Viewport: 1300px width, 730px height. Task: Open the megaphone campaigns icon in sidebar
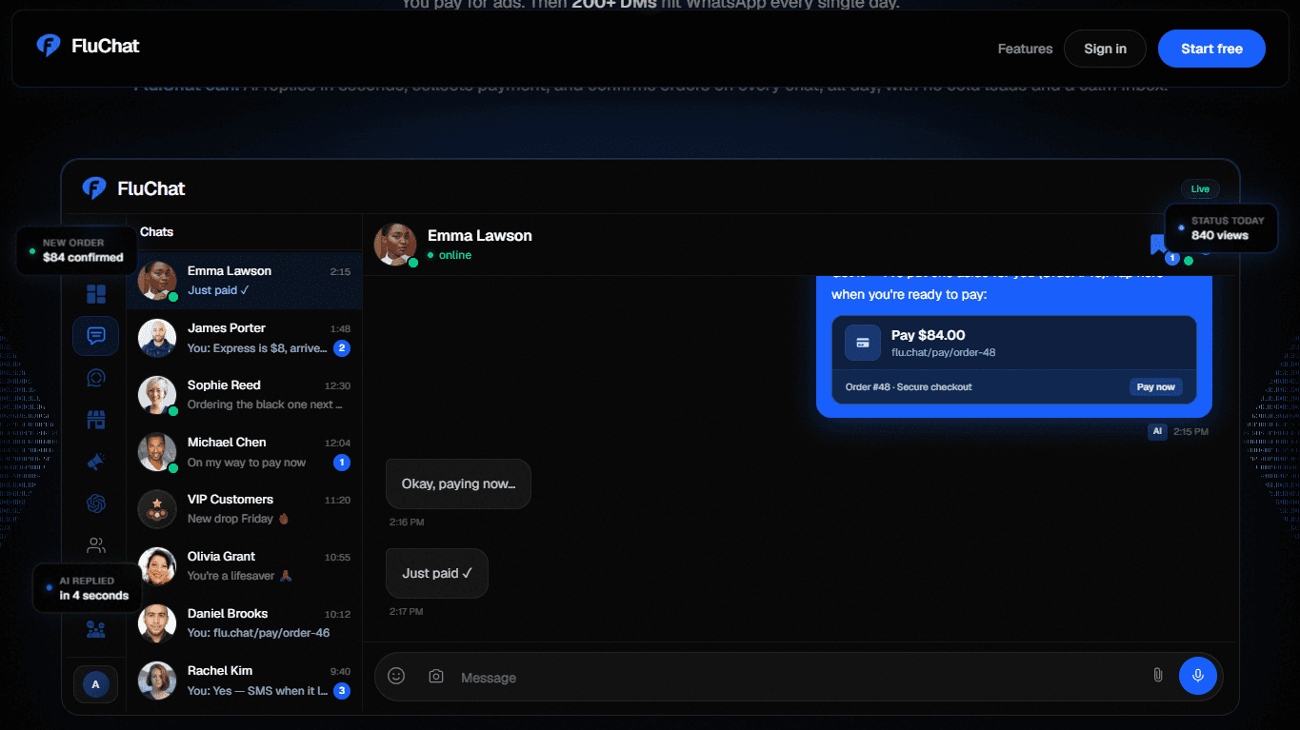96,462
